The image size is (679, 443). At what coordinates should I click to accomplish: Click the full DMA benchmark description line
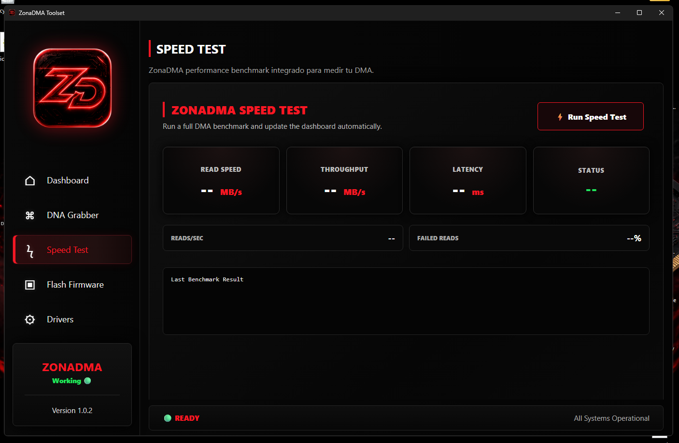pyautogui.click(x=272, y=126)
